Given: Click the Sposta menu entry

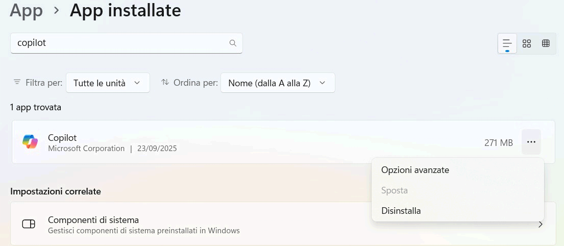Looking at the screenshot, I should pos(395,190).
